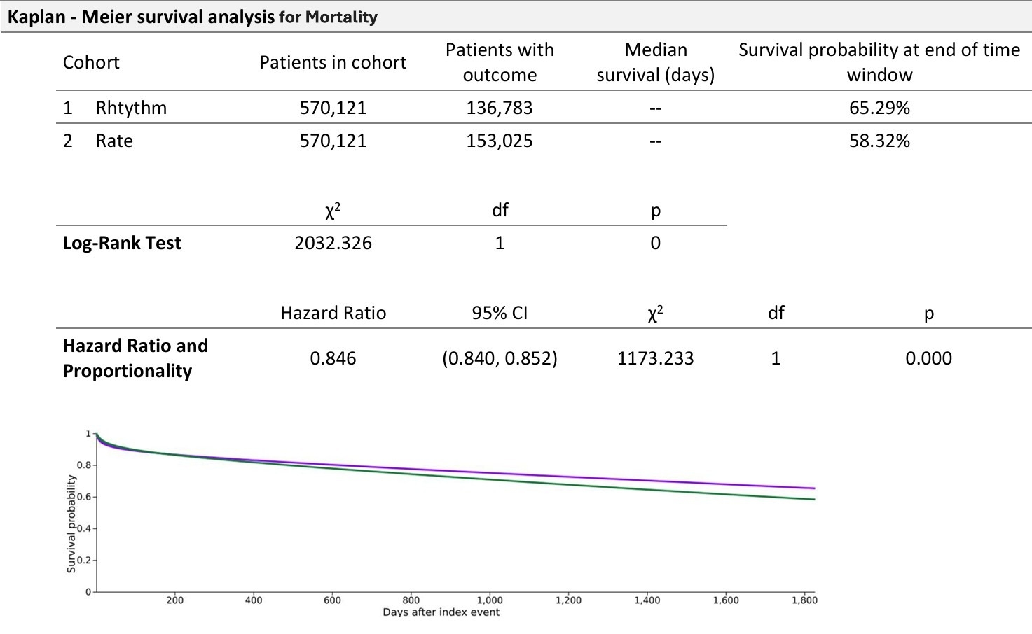
Task: Click the Patients with outcome header
Action: tap(500, 62)
